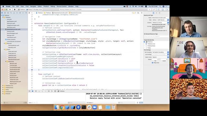Select the File inspector tab icon

pyautogui.click(x=153, y=13)
